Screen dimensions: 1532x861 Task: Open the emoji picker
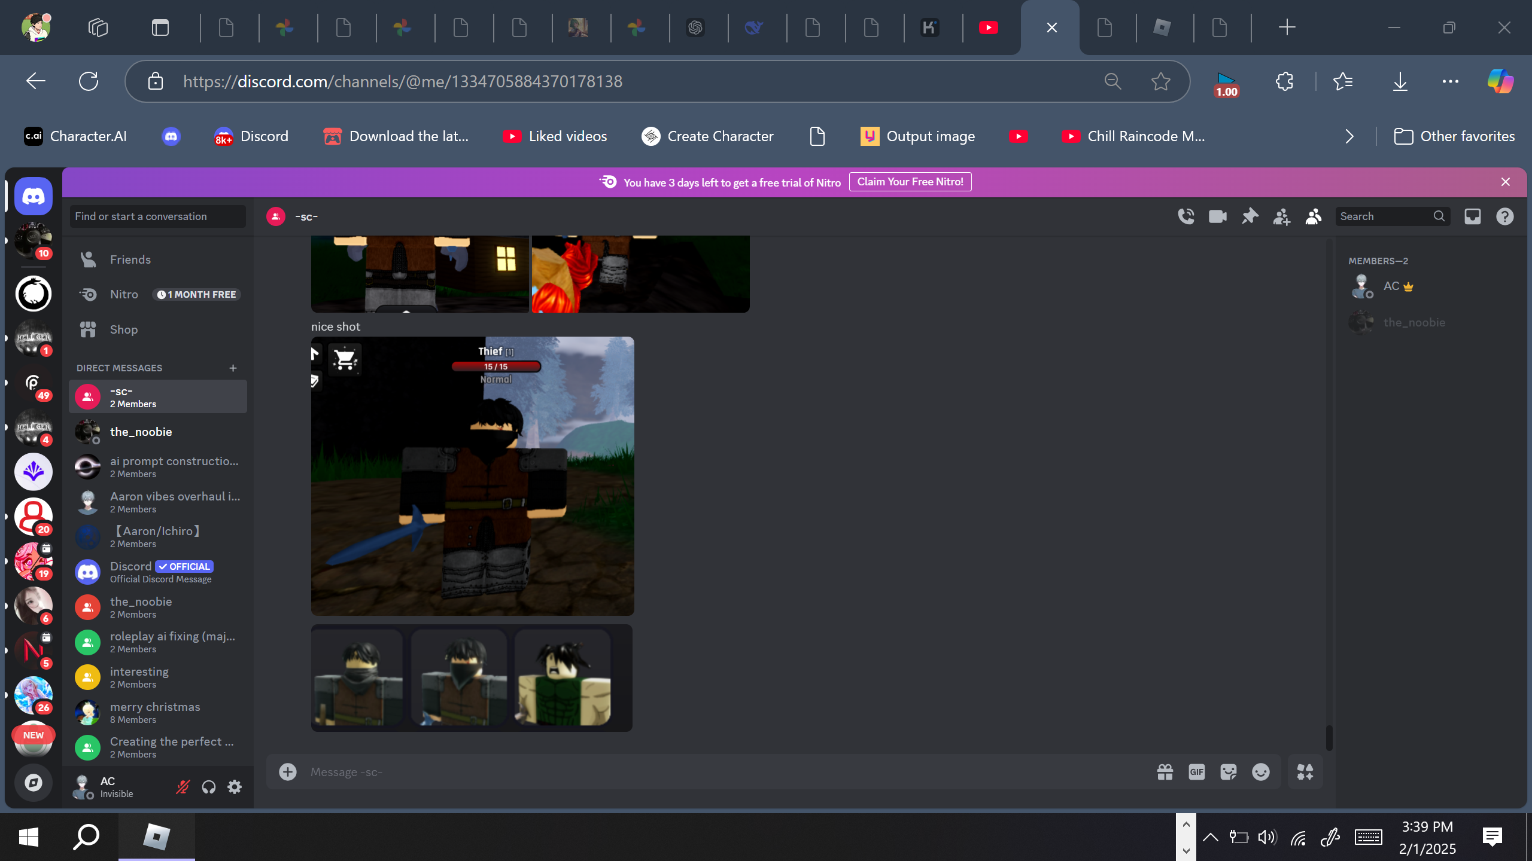coord(1260,772)
